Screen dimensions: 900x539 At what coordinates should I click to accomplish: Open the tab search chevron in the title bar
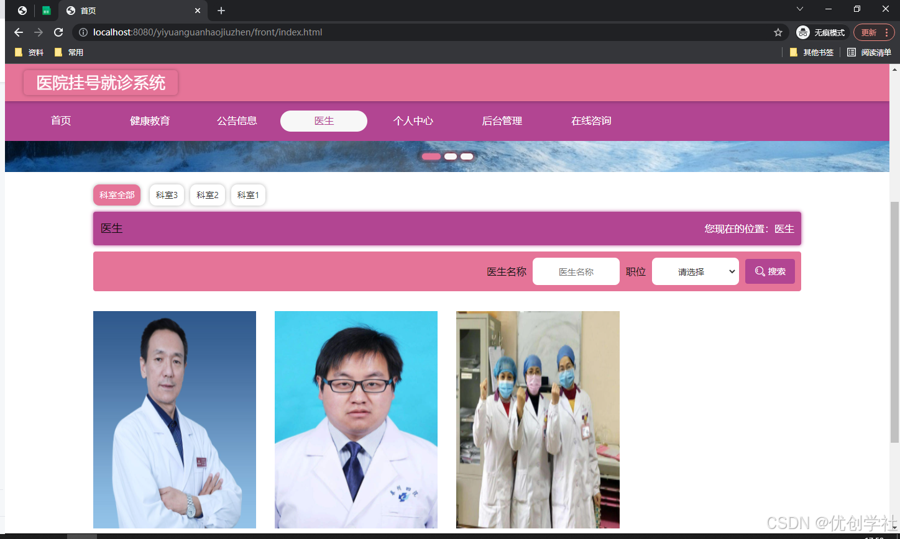[x=800, y=9]
